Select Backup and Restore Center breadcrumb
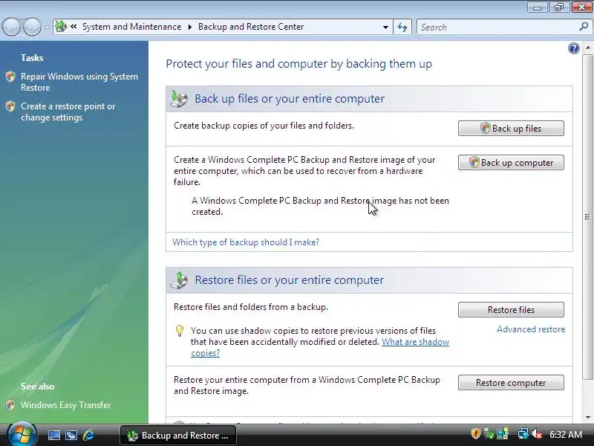The height and width of the screenshot is (446, 594). click(x=251, y=27)
